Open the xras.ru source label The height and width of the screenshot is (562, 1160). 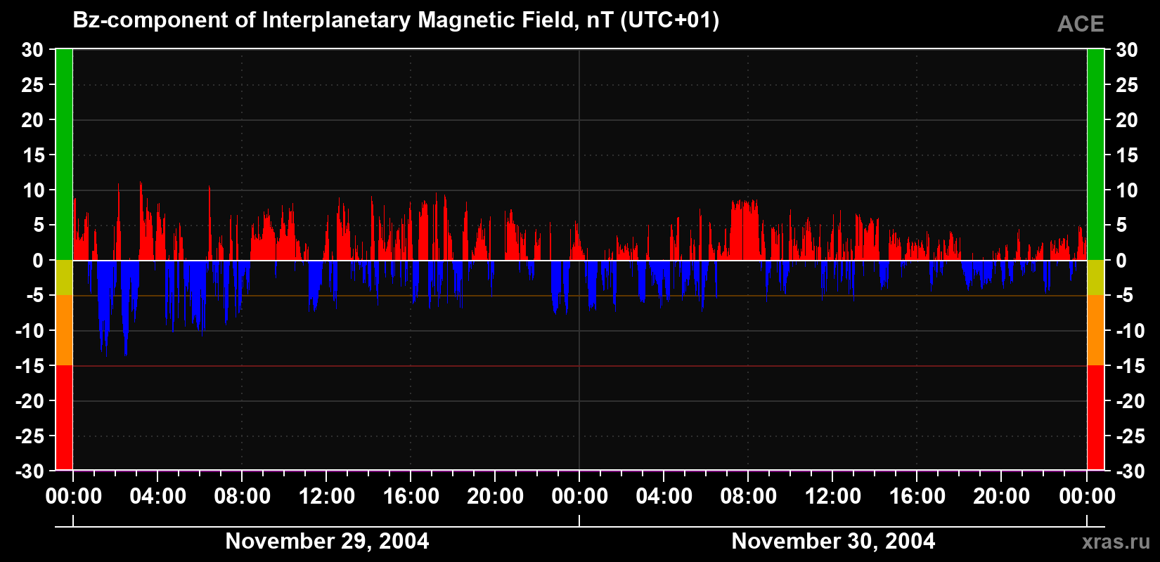coord(1116,542)
